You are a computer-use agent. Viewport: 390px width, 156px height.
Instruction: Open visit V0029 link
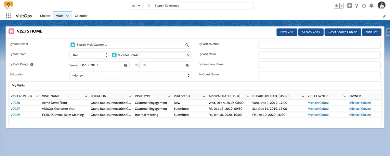(x=15, y=115)
